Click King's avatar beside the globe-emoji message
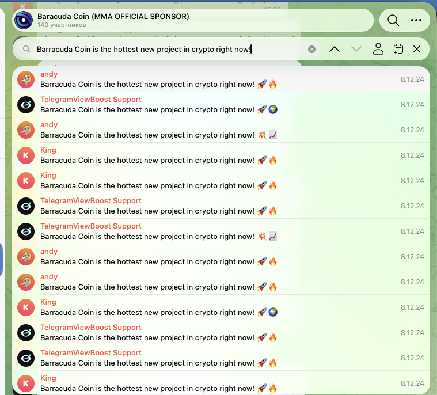This screenshot has height=395, width=437. [26, 307]
